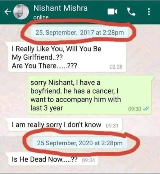This screenshot has width=160, height=174.
Task: Tap the back arrow icon
Action: coord(8,12)
